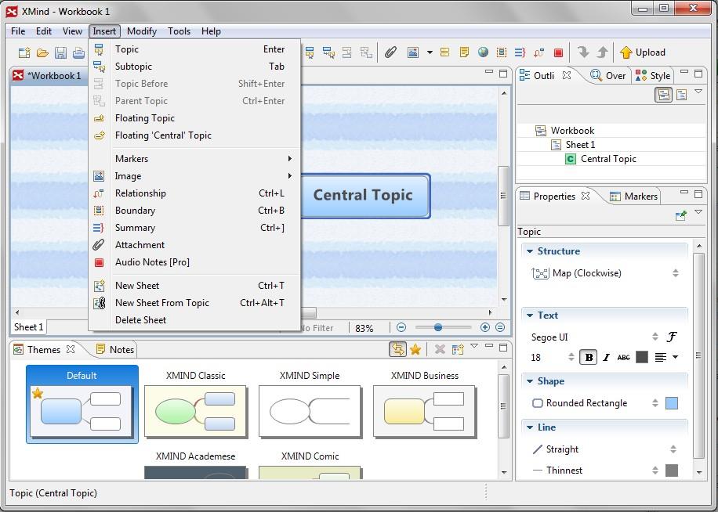The height and width of the screenshot is (512, 718).
Task: Click the Themes panel delete X icon
Action: (x=440, y=350)
